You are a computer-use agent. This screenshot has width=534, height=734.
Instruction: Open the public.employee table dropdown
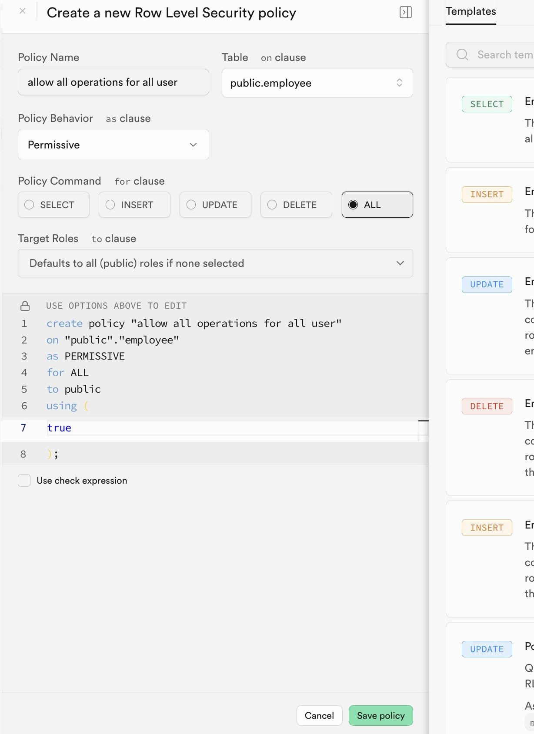(317, 83)
